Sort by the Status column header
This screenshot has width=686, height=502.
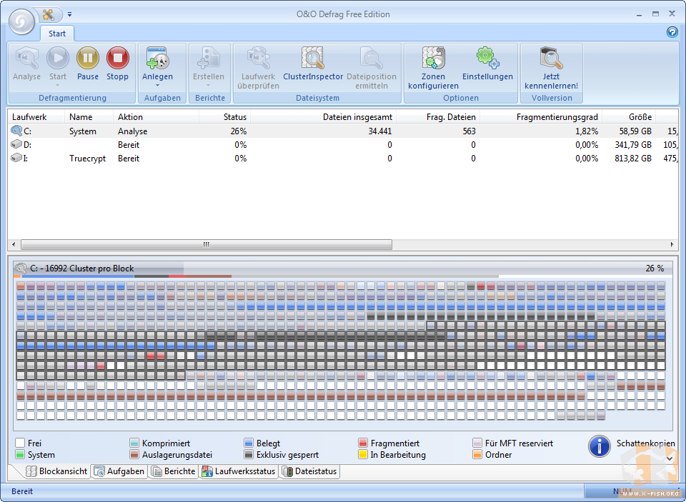click(x=225, y=117)
